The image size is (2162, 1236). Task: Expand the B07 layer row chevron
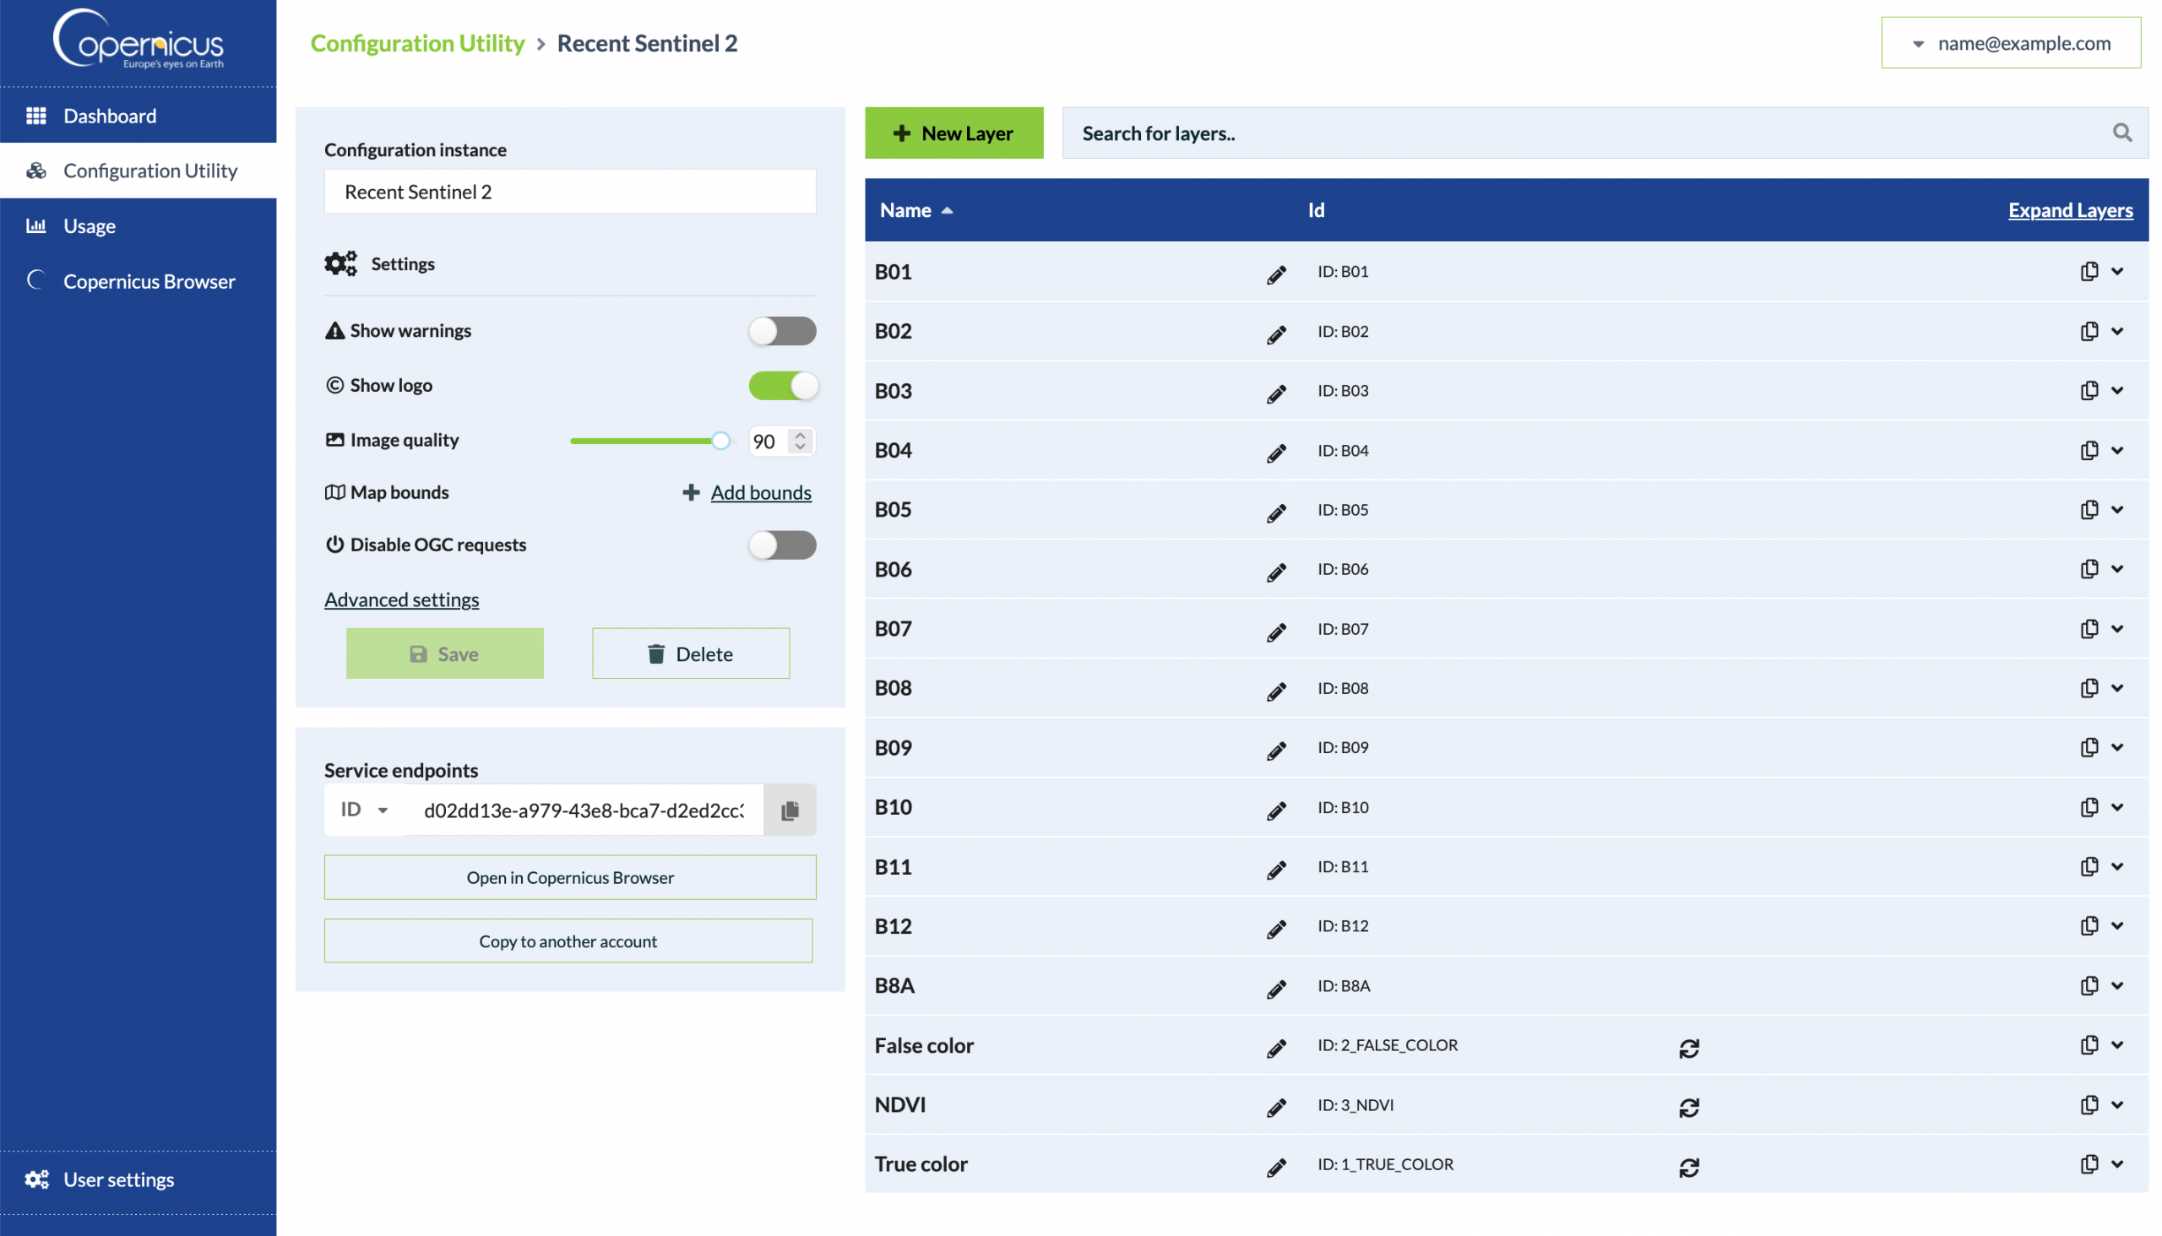coord(2117,628)
